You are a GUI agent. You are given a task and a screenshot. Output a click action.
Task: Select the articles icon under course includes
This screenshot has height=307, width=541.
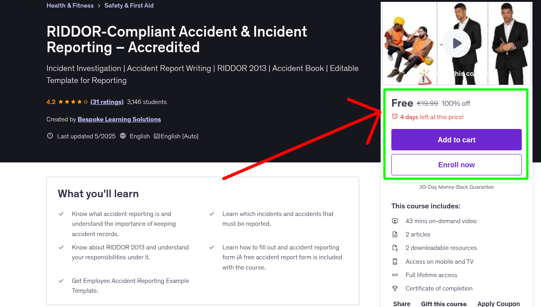395,234
